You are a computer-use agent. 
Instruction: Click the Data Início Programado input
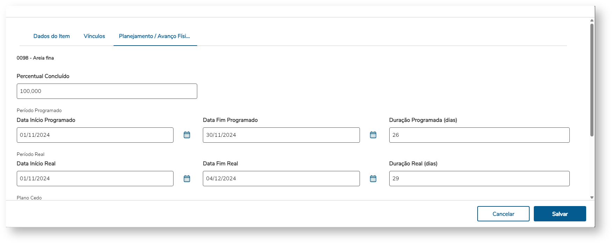(x=95, y=135)
